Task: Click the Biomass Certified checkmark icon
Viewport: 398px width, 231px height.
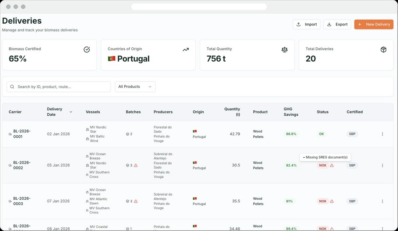Action: 86,50
